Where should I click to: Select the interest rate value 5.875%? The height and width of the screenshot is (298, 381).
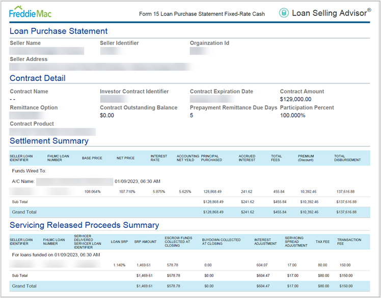click(159, 192)
